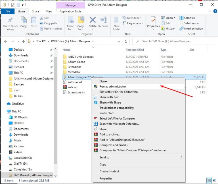Screen dimensions: 218x184
Task: Open the View ribbon tab
Action: pyautogui.click(x=49, y=11)
